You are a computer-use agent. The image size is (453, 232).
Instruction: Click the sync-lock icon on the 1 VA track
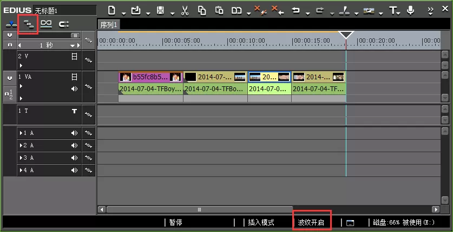tap(88, 86)
